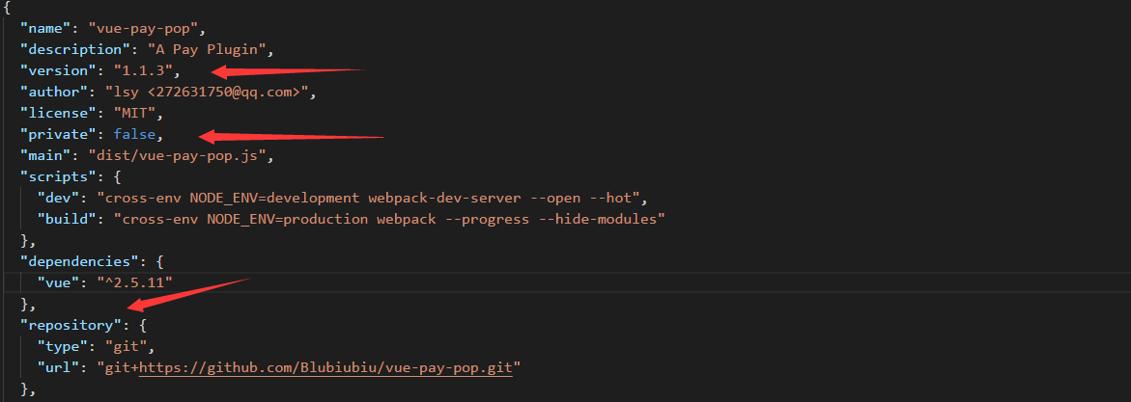The width and height of the screenshot is (1131, 402).
Task: Click the "git" type value
Action: [x=126, y=346]
